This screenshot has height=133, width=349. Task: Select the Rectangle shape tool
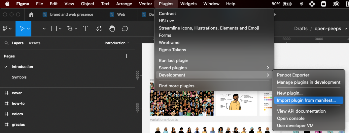click(x=54, y=29)
